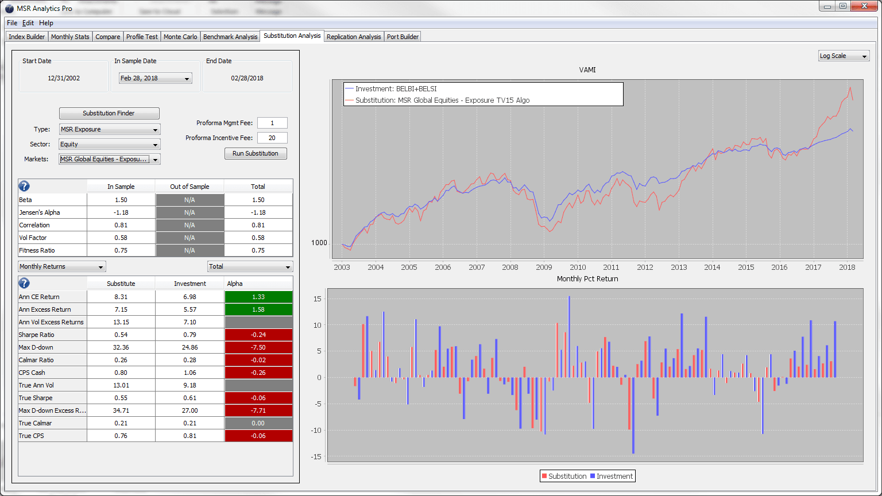This screenshot has height=496, width=882.
Task: Click the MSR Analytics Pro title bar icon
Action: tap(9, 9)
